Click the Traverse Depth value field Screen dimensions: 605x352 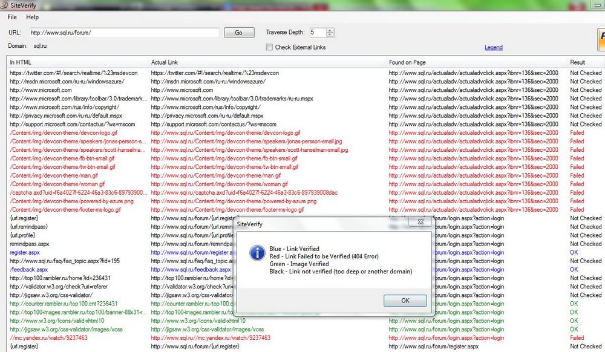pyautogui.click(x=317, y=33)
